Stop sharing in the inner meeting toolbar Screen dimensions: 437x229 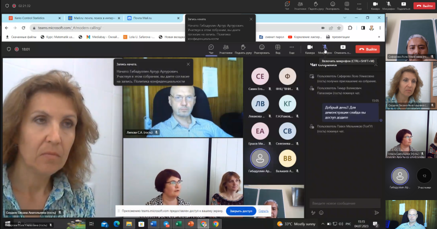click(x=342, y=49)
